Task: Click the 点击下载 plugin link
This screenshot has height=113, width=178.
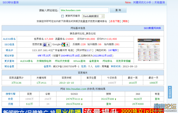Action: point(115,21)
